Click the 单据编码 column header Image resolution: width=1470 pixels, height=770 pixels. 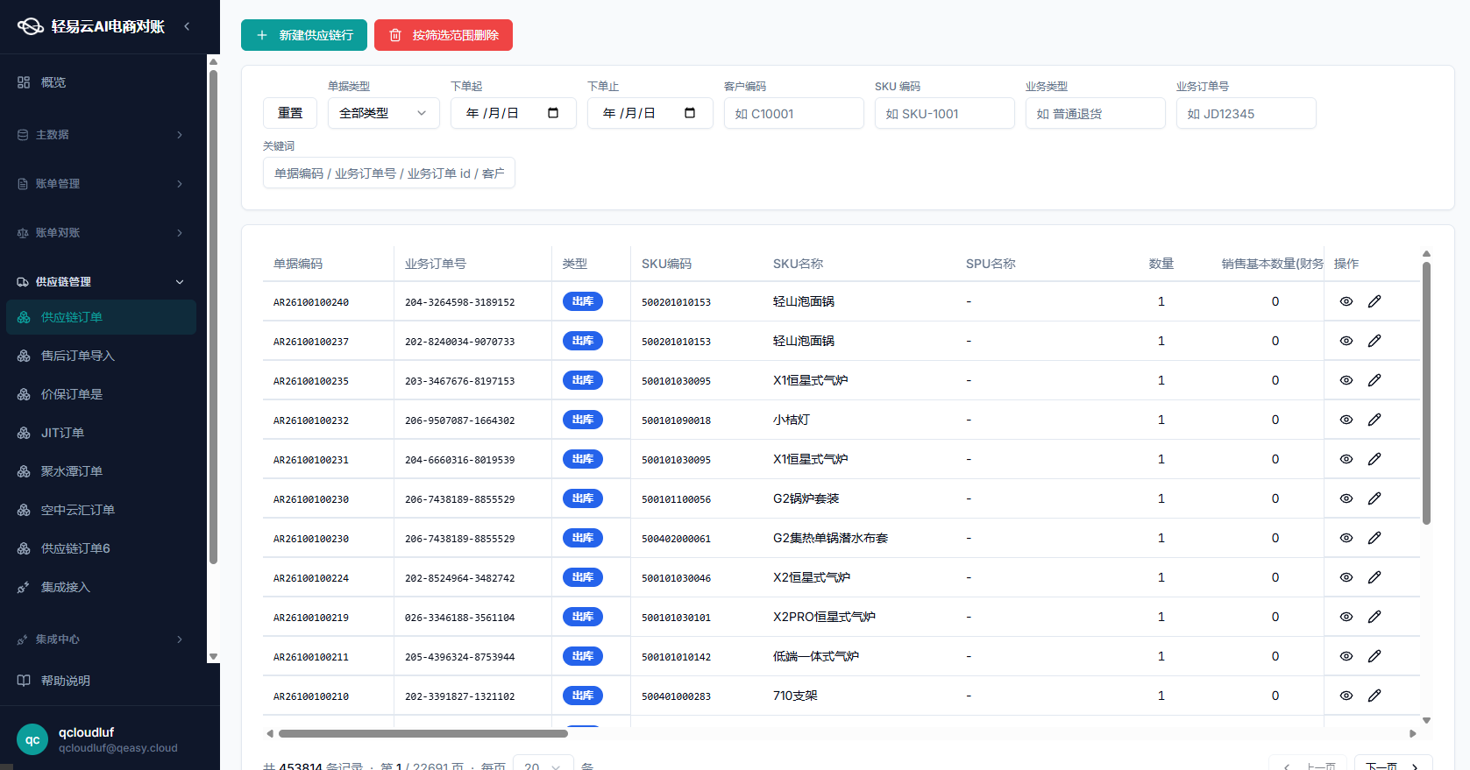click(x=298, y=264)
